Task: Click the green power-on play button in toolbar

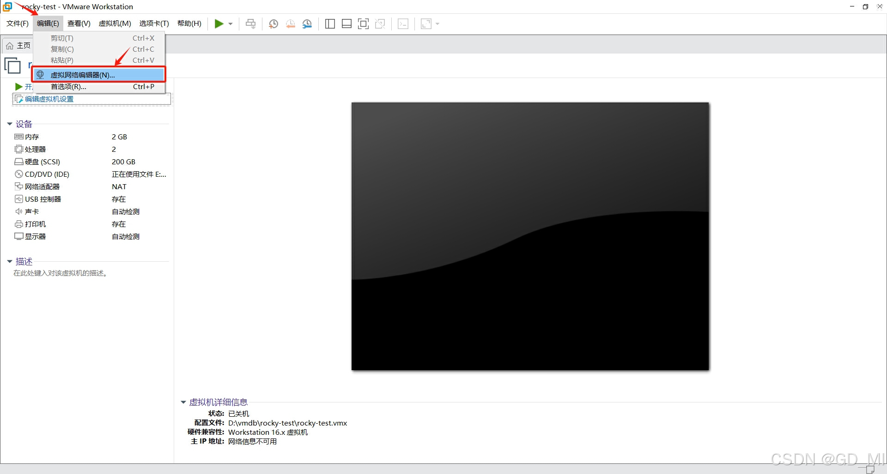Action: 219,24
